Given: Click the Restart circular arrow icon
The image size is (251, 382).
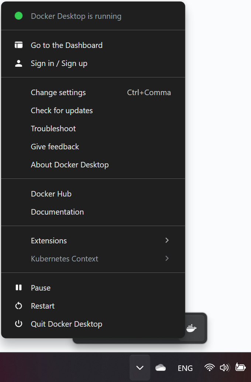Looking at the screenshot, I should [x=18, y=306].
